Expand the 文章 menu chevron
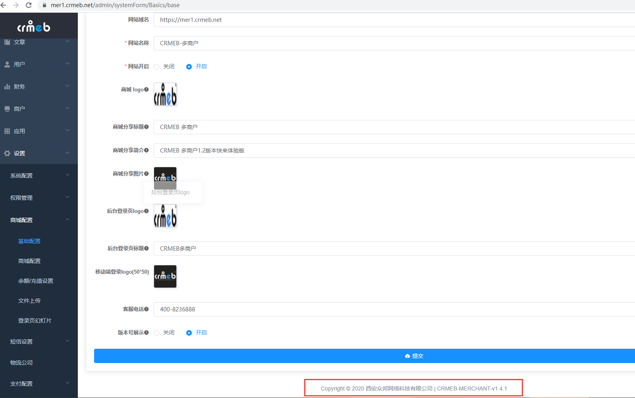 [68, 41]
